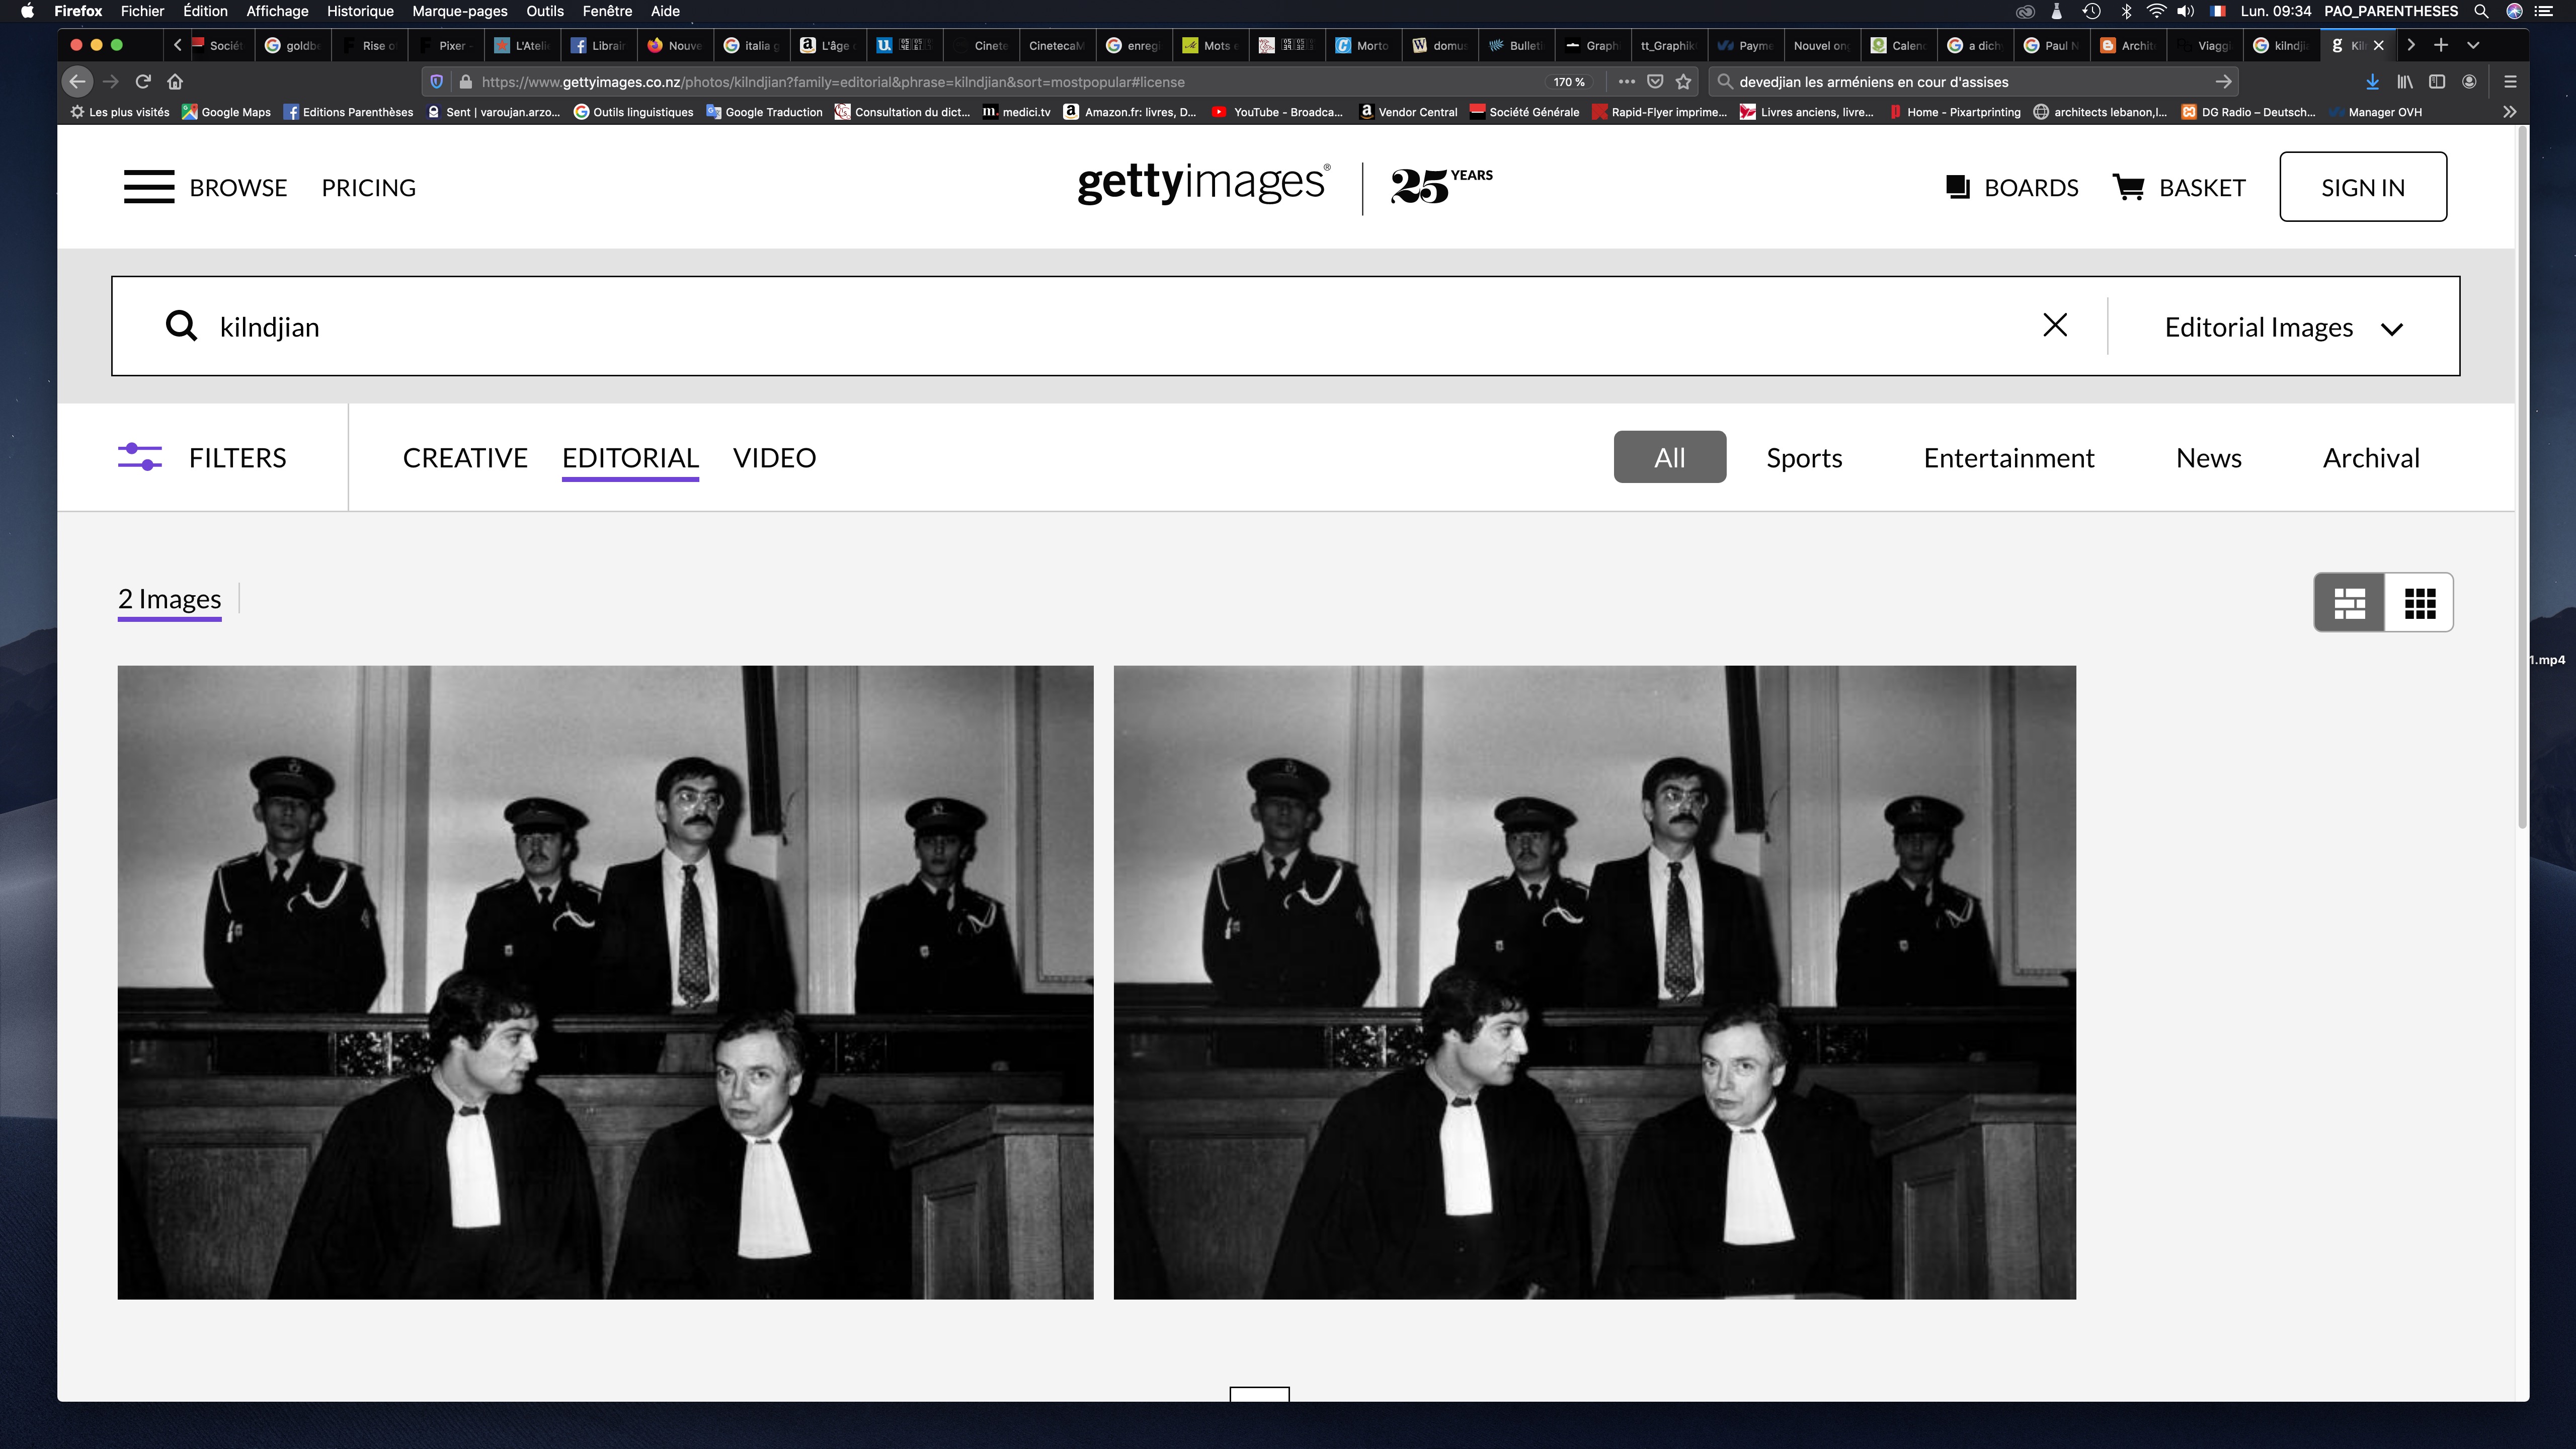Viewport: 2576px width, 1449px height.
Task: Click the Sign In button
Action: (2363, 187)
